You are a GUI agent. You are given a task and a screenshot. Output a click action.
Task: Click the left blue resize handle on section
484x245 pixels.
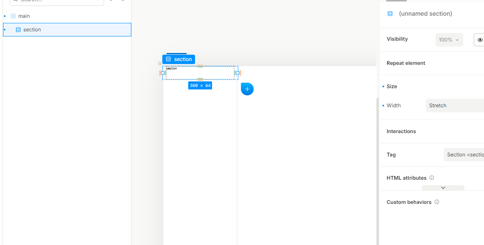(163, 73)
